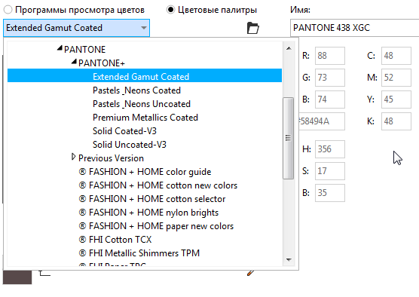Click the K value field

[x=396, y=121]
